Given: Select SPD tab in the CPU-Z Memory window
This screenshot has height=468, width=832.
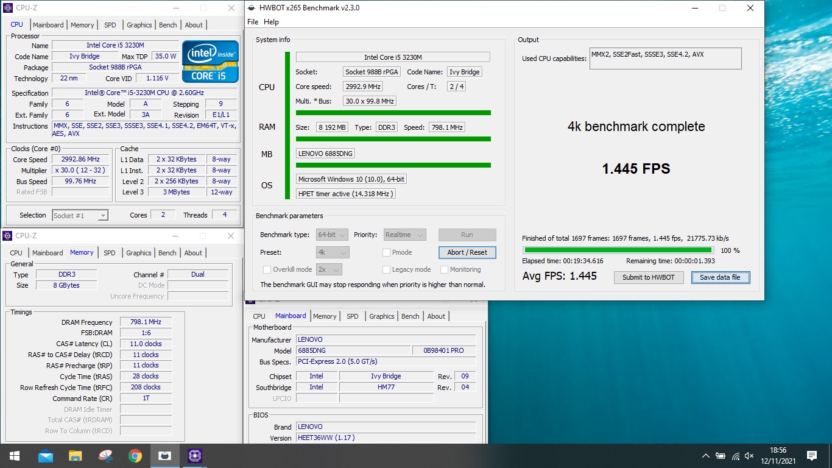Looking at the screenshot, I should point(110,253).
